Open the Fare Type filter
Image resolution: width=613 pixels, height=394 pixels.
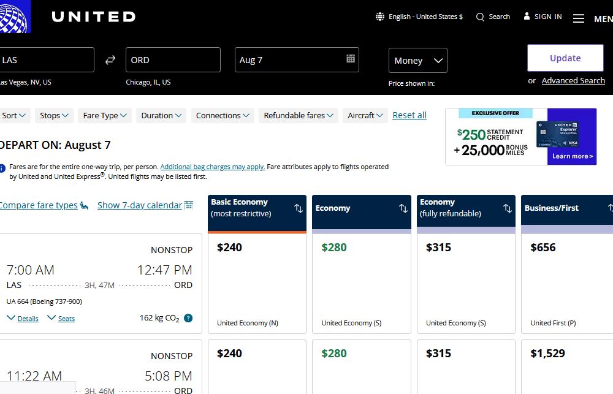click(x=105, y=115)
